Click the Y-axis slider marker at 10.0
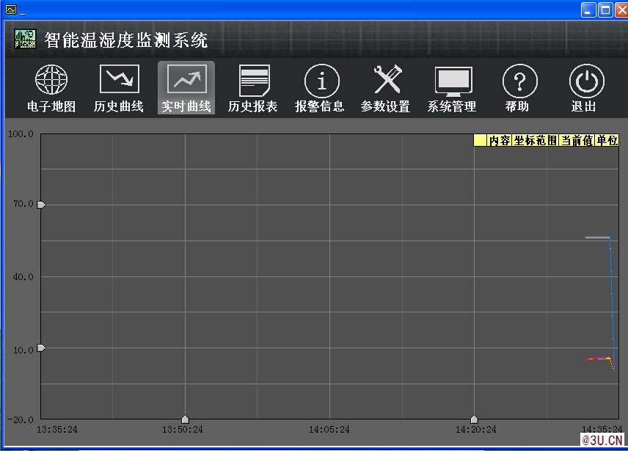 point(41,348)
